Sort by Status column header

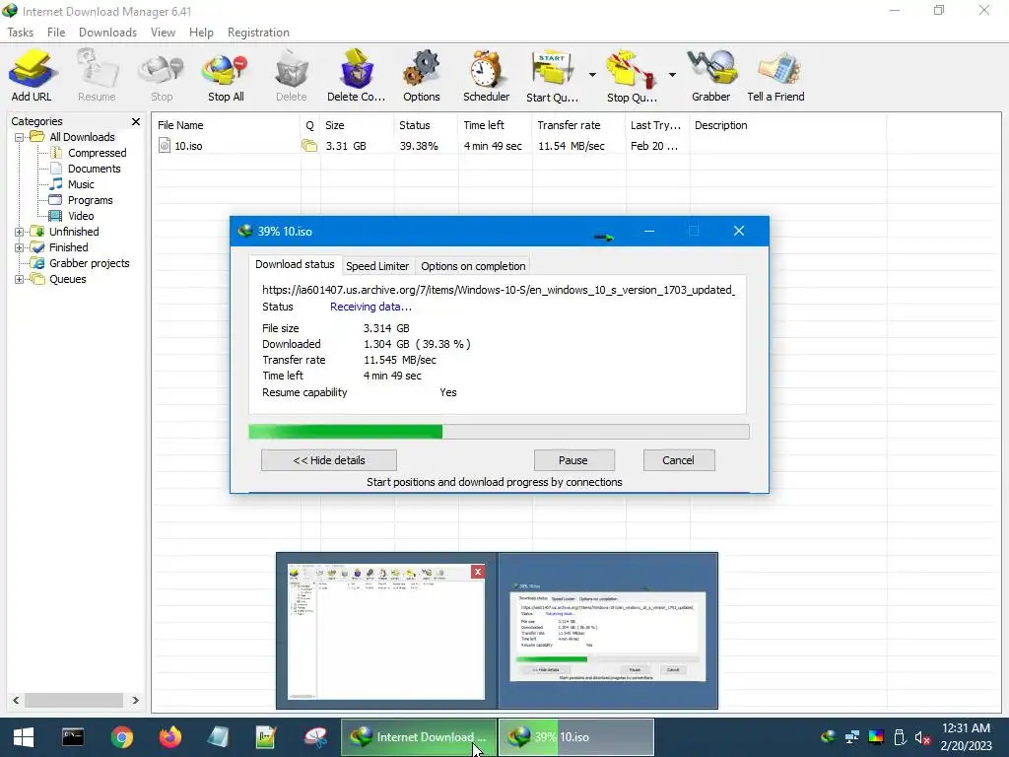[426, 125]
